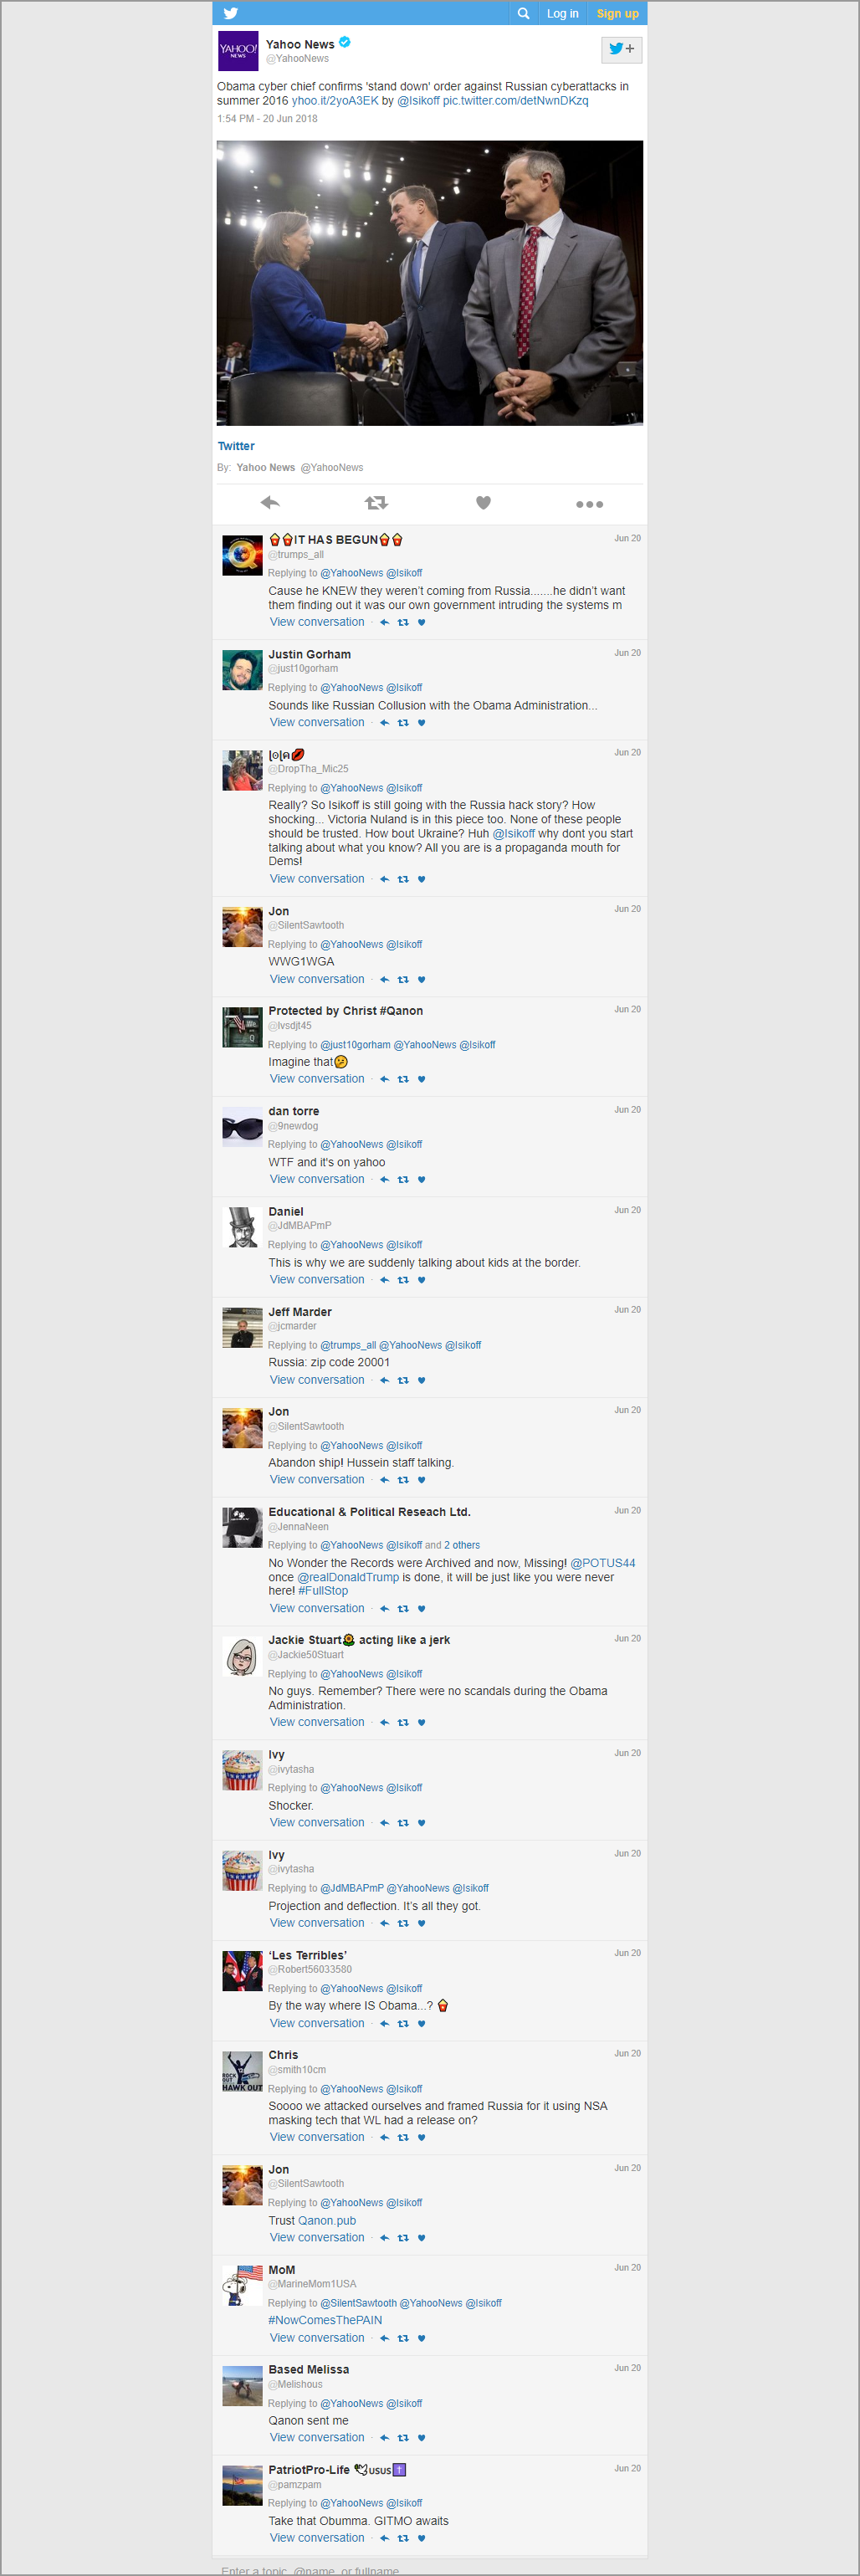
Task: Open the yhoo.it/2yoA3EK article link
Action: point(335,101)
